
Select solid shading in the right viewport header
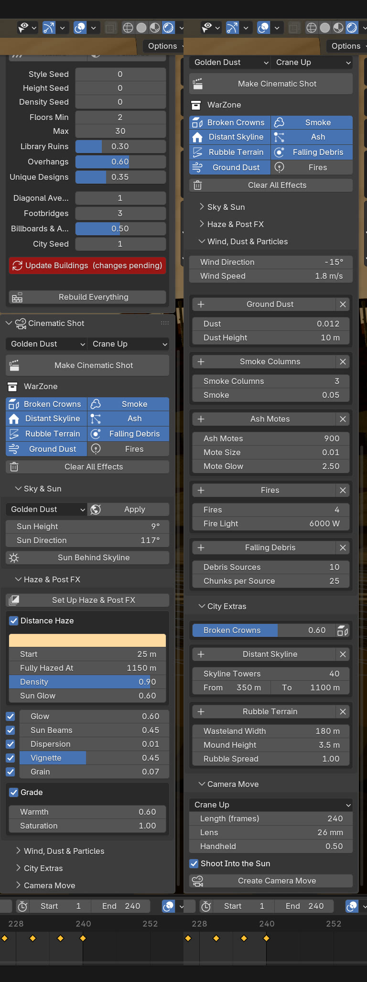tap(325, 28)
